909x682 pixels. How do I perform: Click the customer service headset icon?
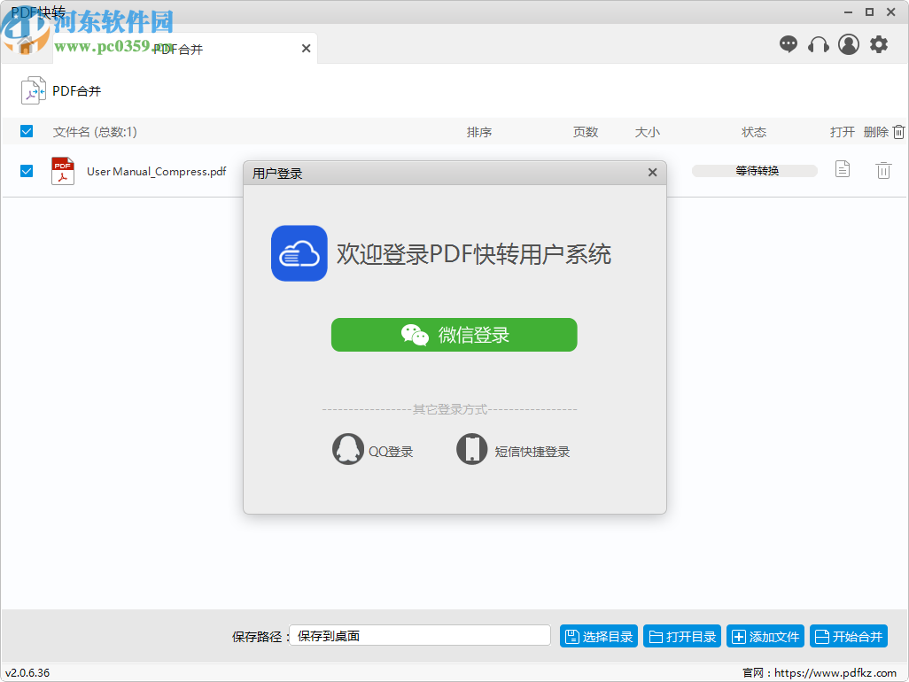818,43
